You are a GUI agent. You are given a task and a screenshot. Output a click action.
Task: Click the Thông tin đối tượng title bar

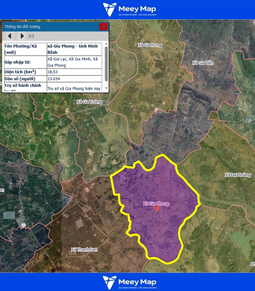(x=49, y=26)
